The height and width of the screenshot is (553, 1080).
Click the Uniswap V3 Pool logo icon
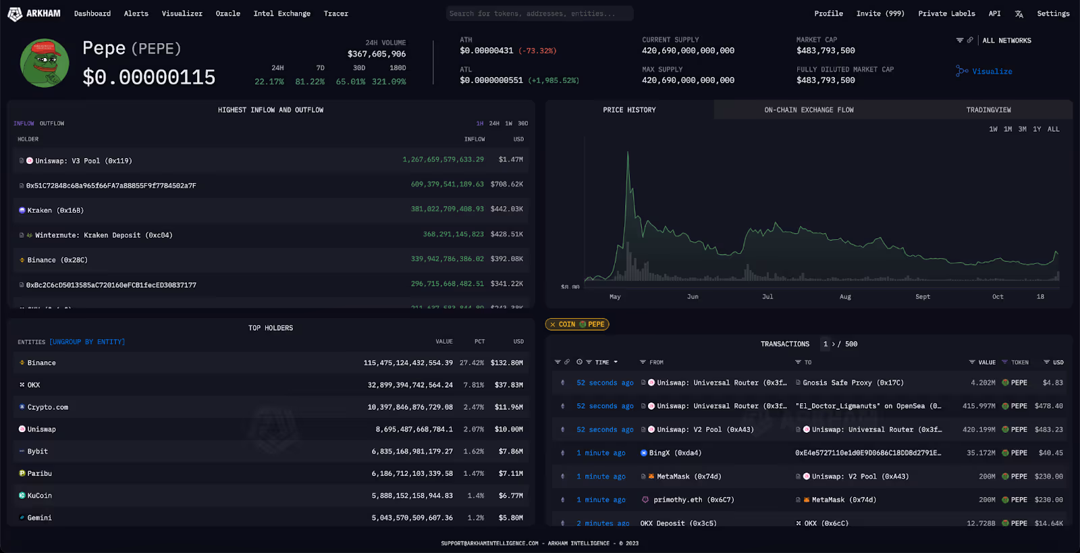point(30,161)
